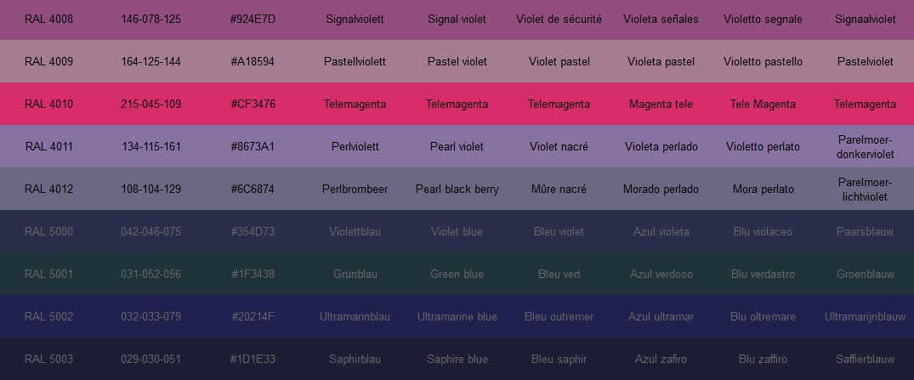Select the Italian name Violetto segnale
The image size is (914, 380).
(x=763, y=19)
